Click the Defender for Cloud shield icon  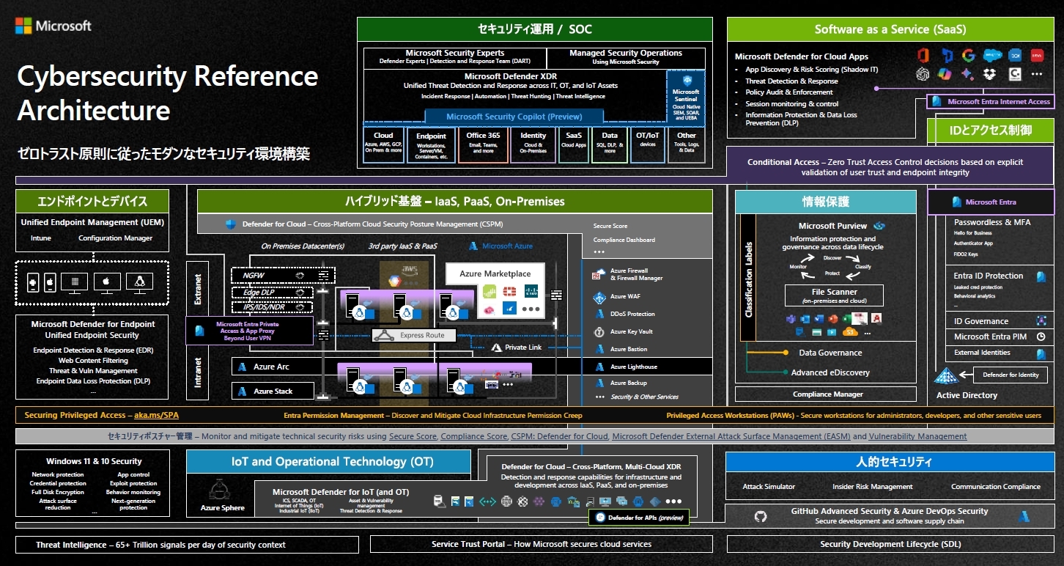pos(230,224)
